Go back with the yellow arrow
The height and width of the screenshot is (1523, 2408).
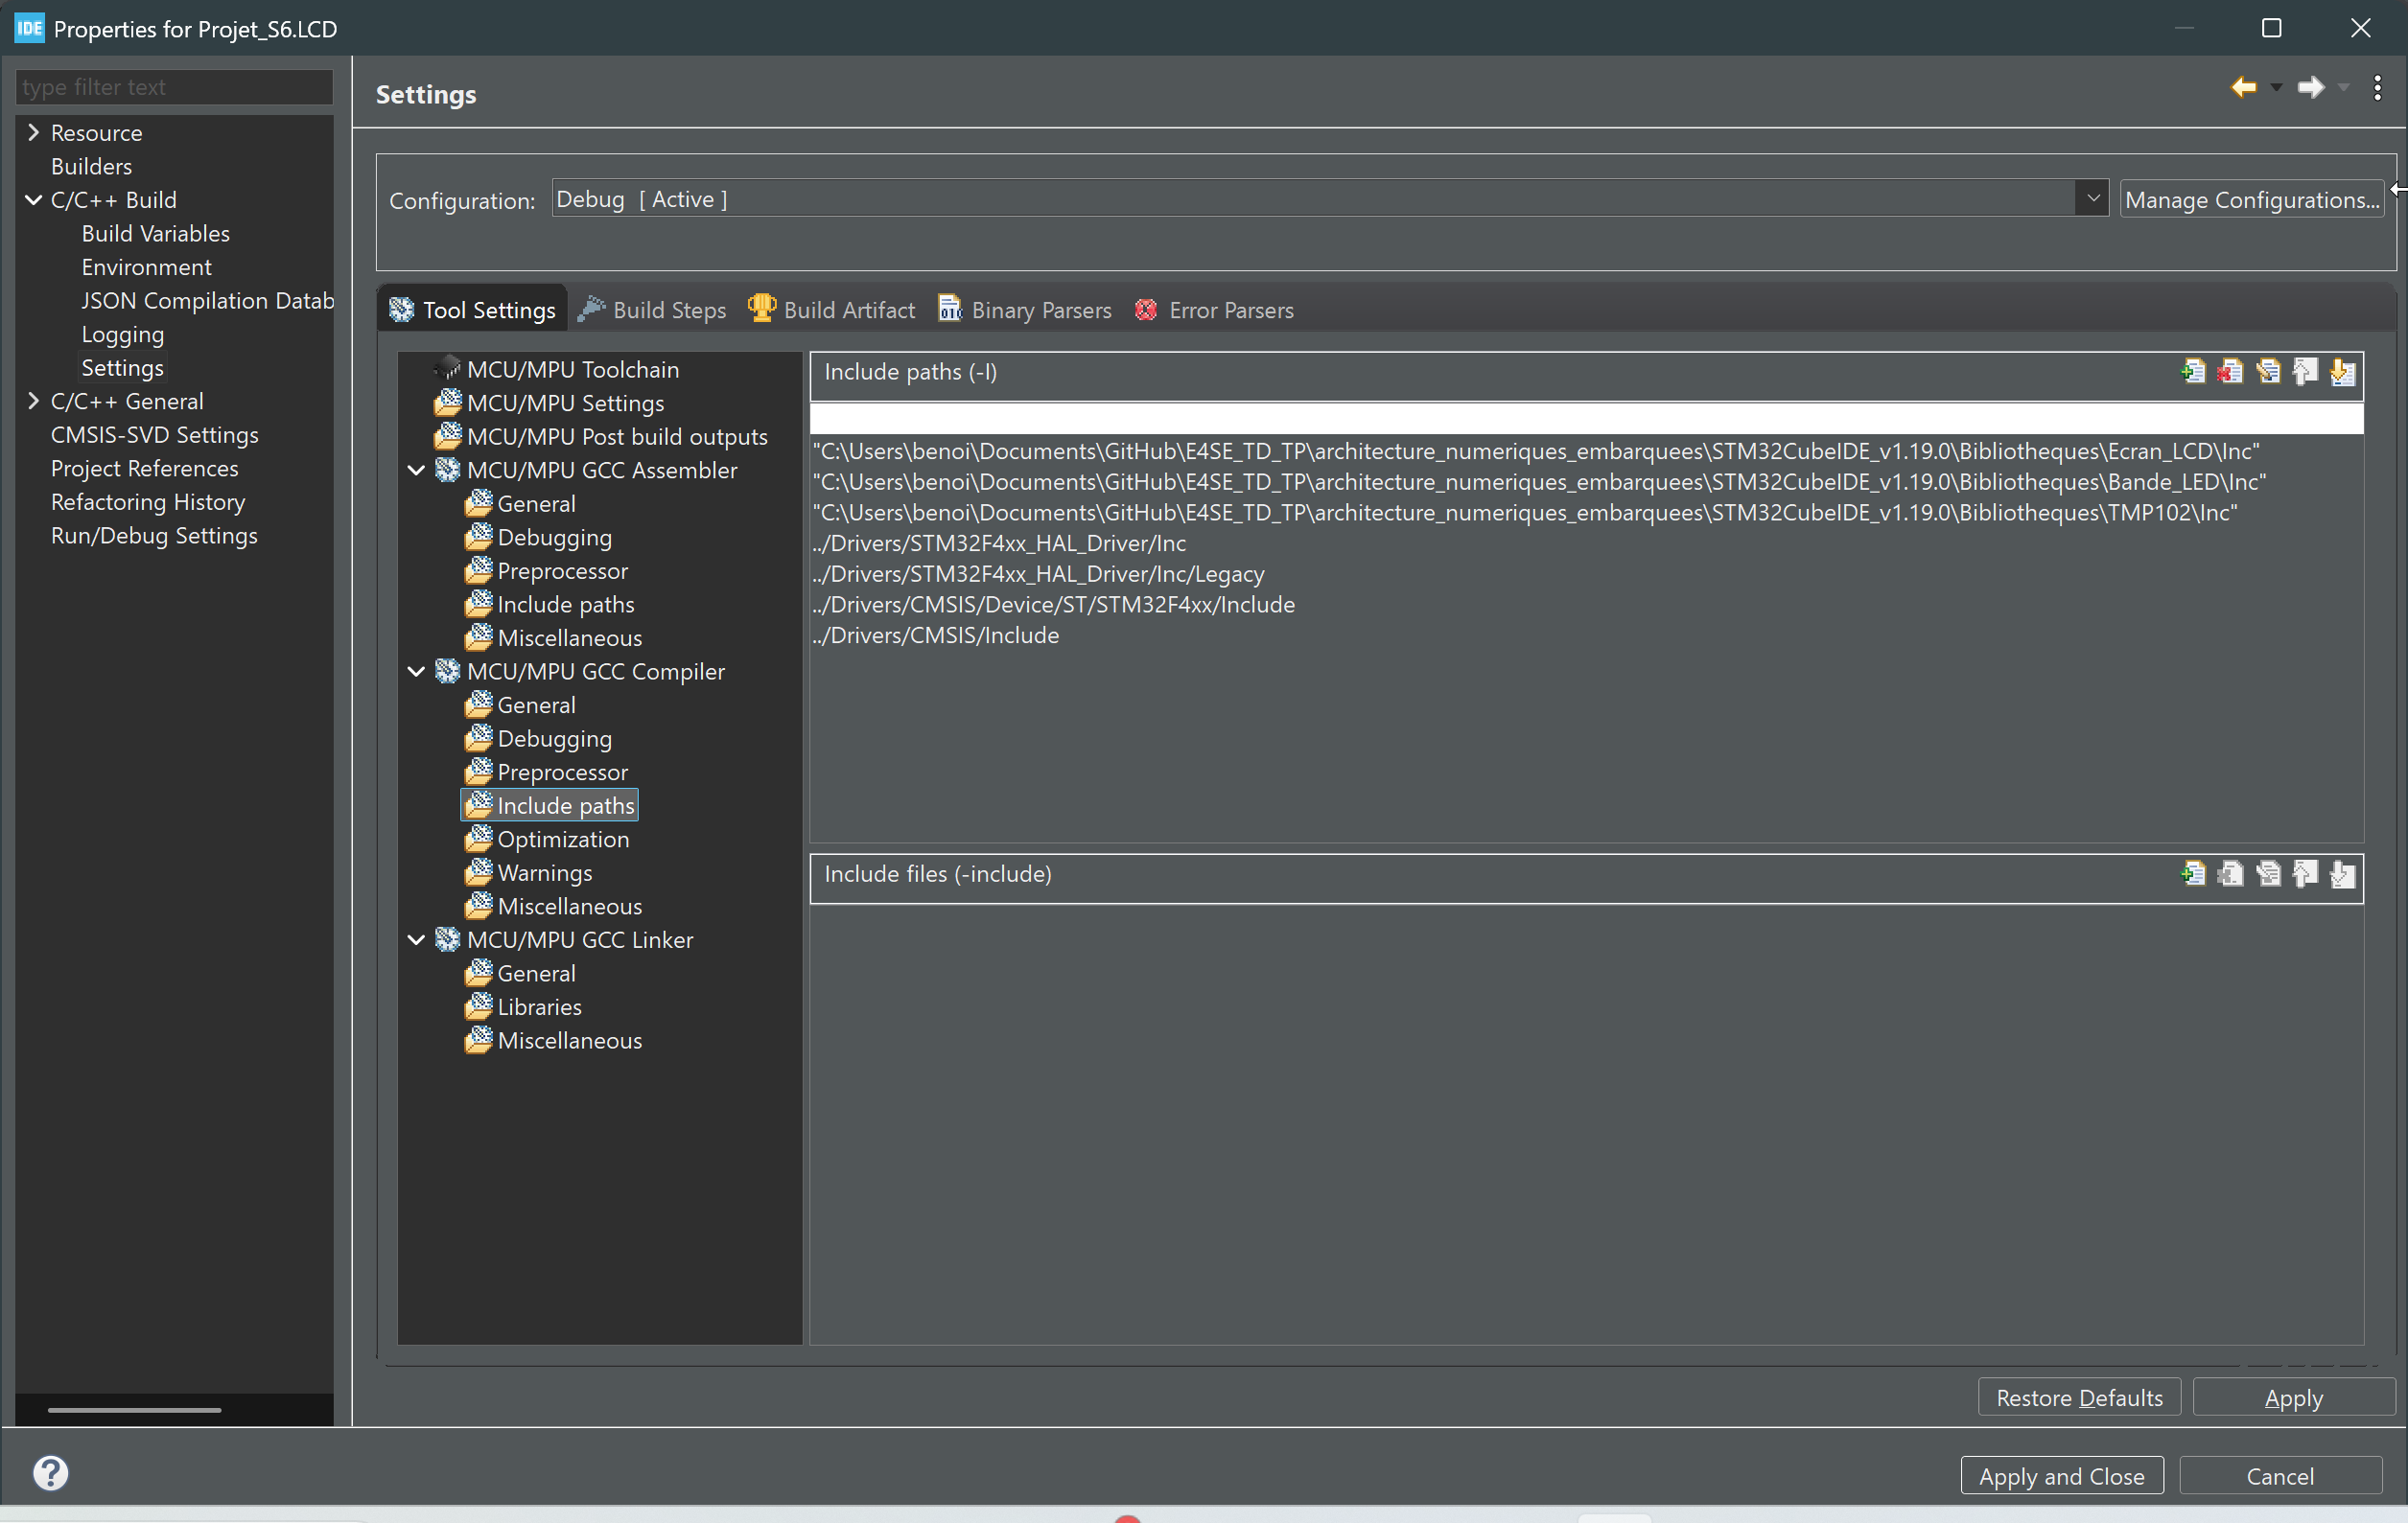coord(2243,88)
